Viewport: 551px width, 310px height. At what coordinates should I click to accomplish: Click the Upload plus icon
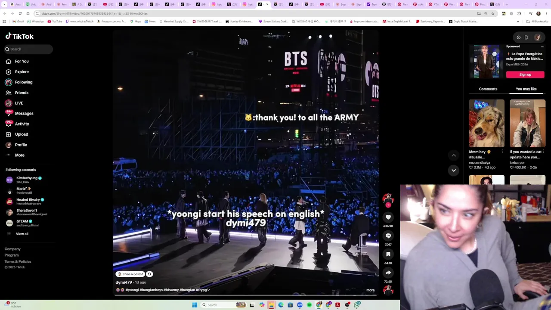click(8, 134)
